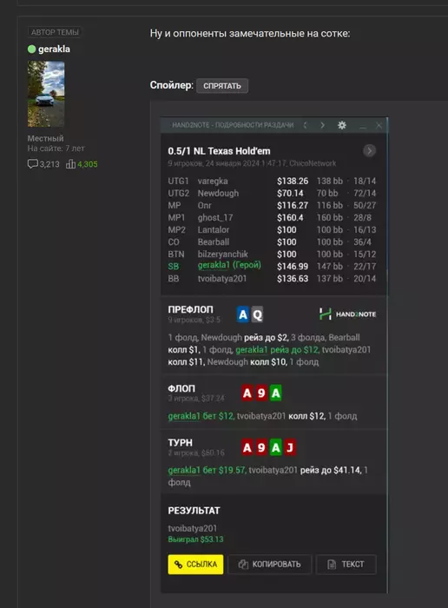The width and height of the screenshot is (448, 608).
Task: Select the gray Queen hole card
Action: pyautogui.click(x=257, y=314)
